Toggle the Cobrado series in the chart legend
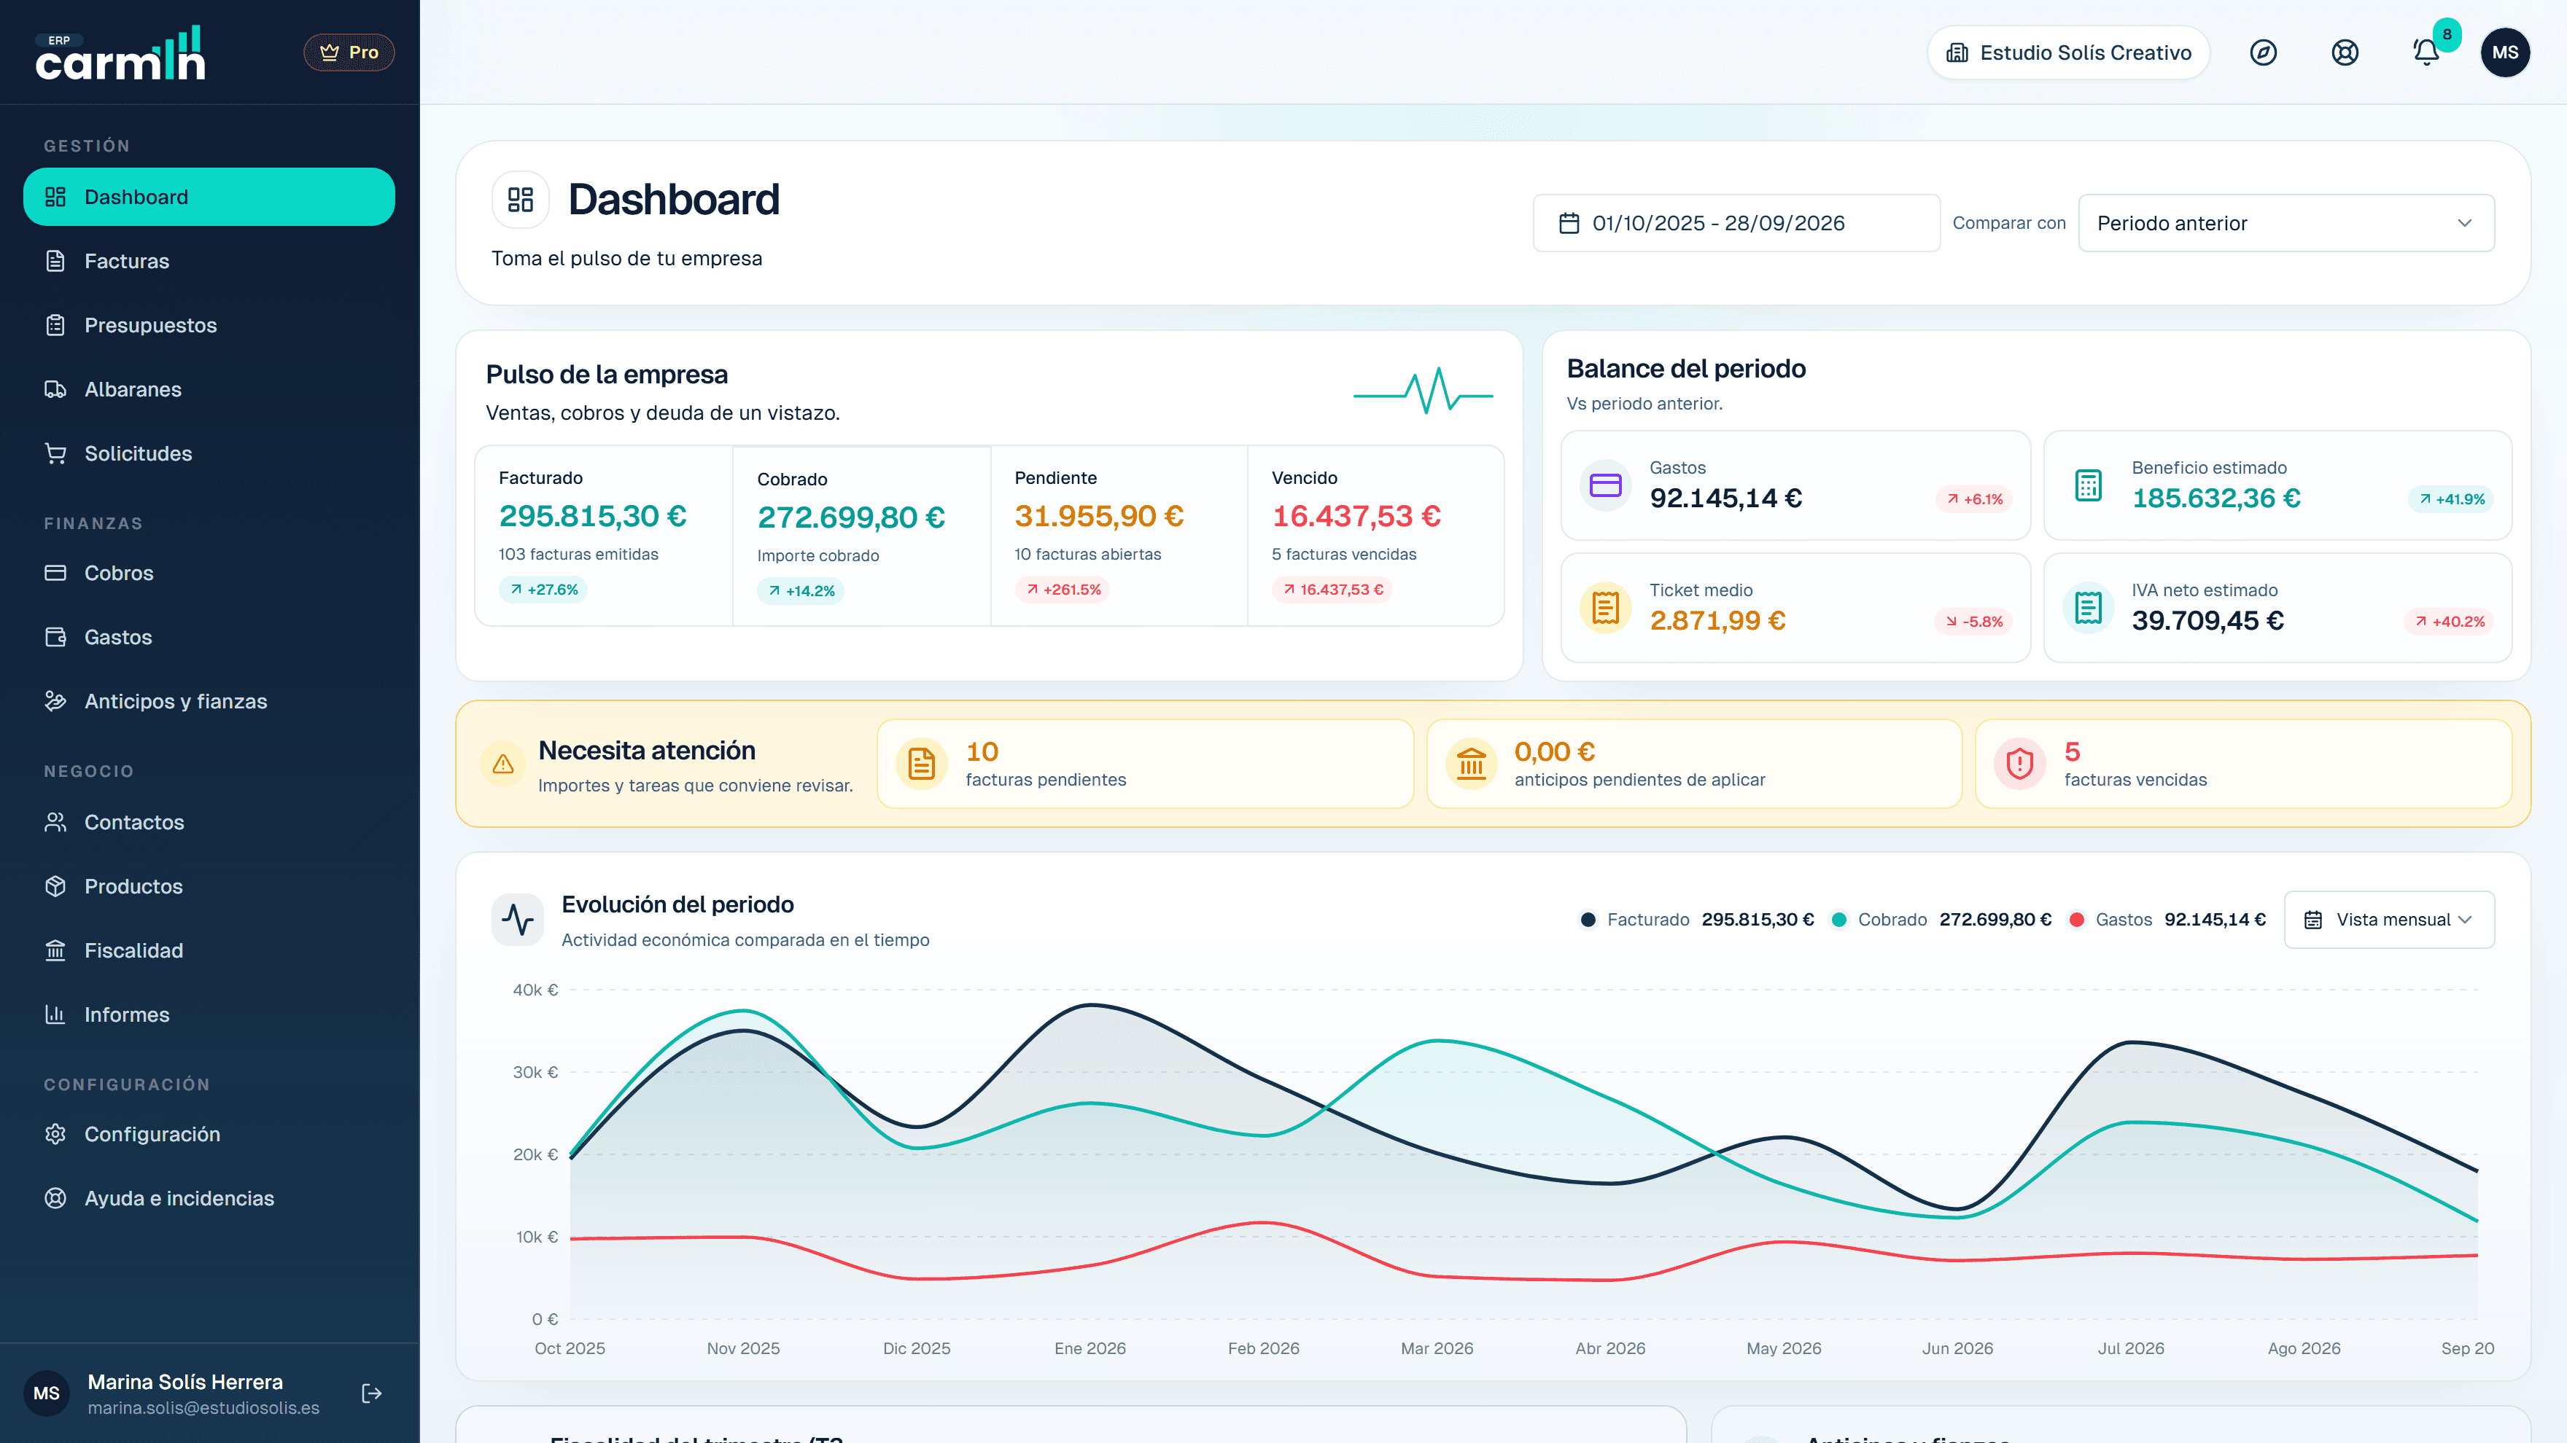Screen dimensions: 2567x1443 [1941, 920]
